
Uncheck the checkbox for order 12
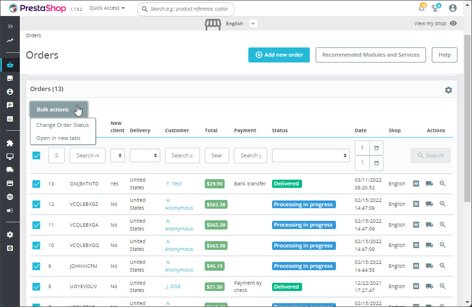(x=36, y=204)
